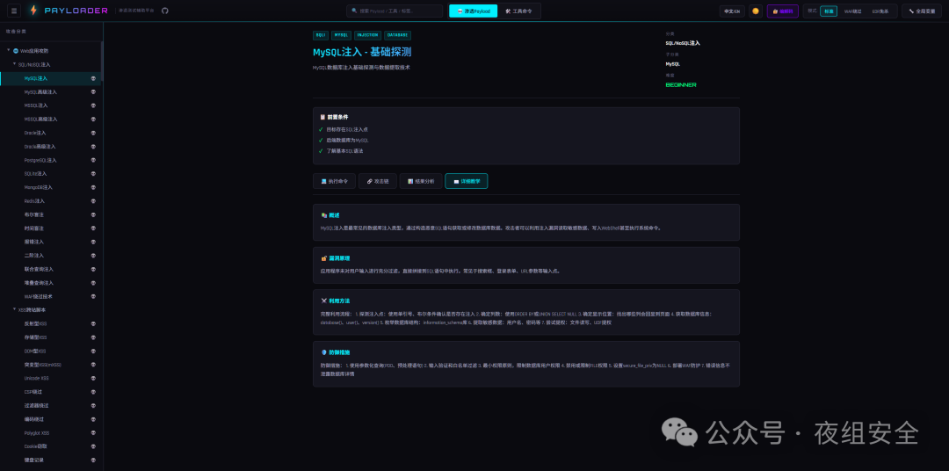This screenshot has width=949, height=471.
Task: Click the Payloader lightning bolt logo
Action: pyautogui.click(x=34, y=11)
